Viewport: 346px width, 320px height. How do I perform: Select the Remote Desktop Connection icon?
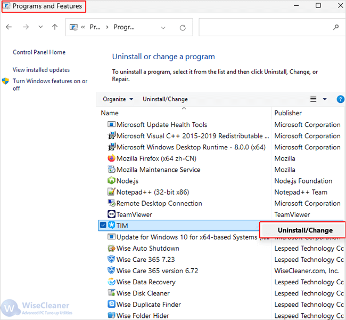(x=111, y=203)
